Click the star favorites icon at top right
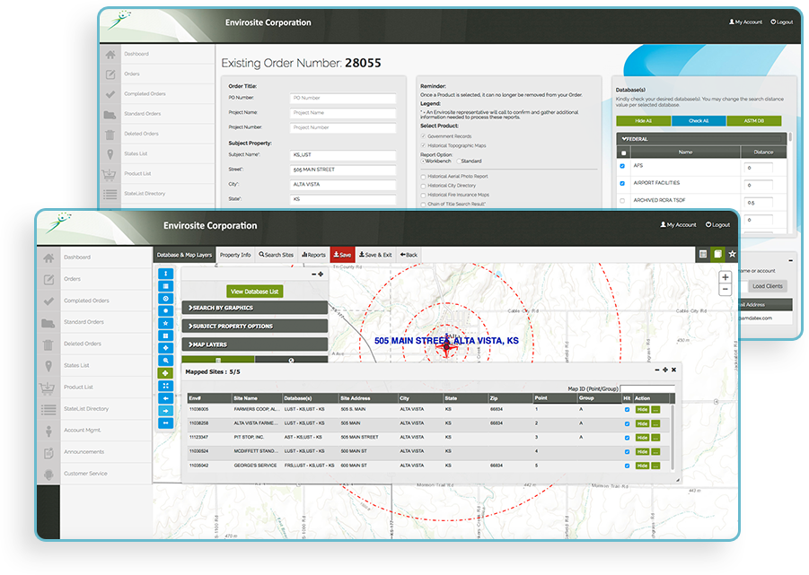The width and height of the screenshot is (809, 575). pyautogui.click(x=732, y=255)
